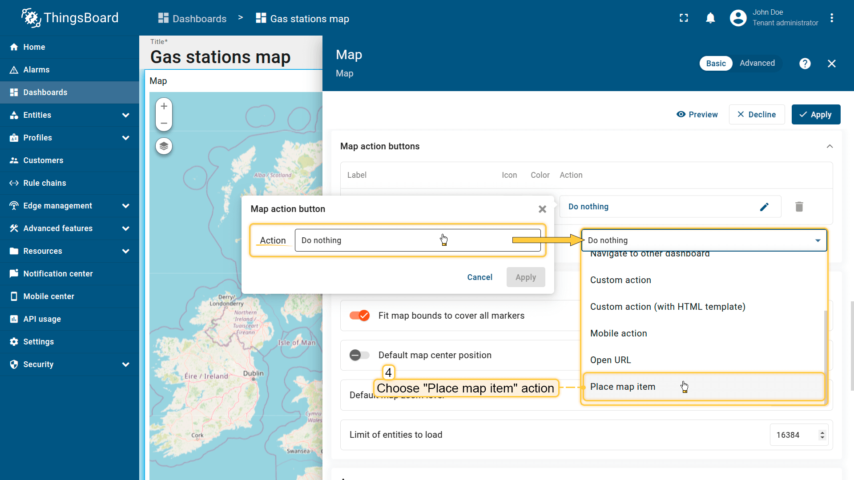The image size is (854, 480).
Task: Click the pencil edit action icon
Action: (764, 207)
